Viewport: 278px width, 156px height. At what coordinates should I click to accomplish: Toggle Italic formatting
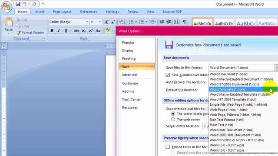coord(59,30)
